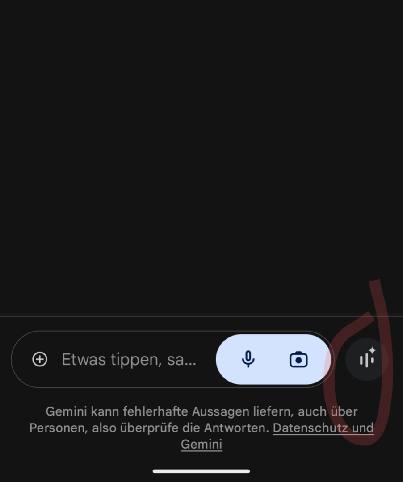Tap the underlined 'Datenschutz und' text
This screenshot has height=482, width=403.
[x=323, y=428]
